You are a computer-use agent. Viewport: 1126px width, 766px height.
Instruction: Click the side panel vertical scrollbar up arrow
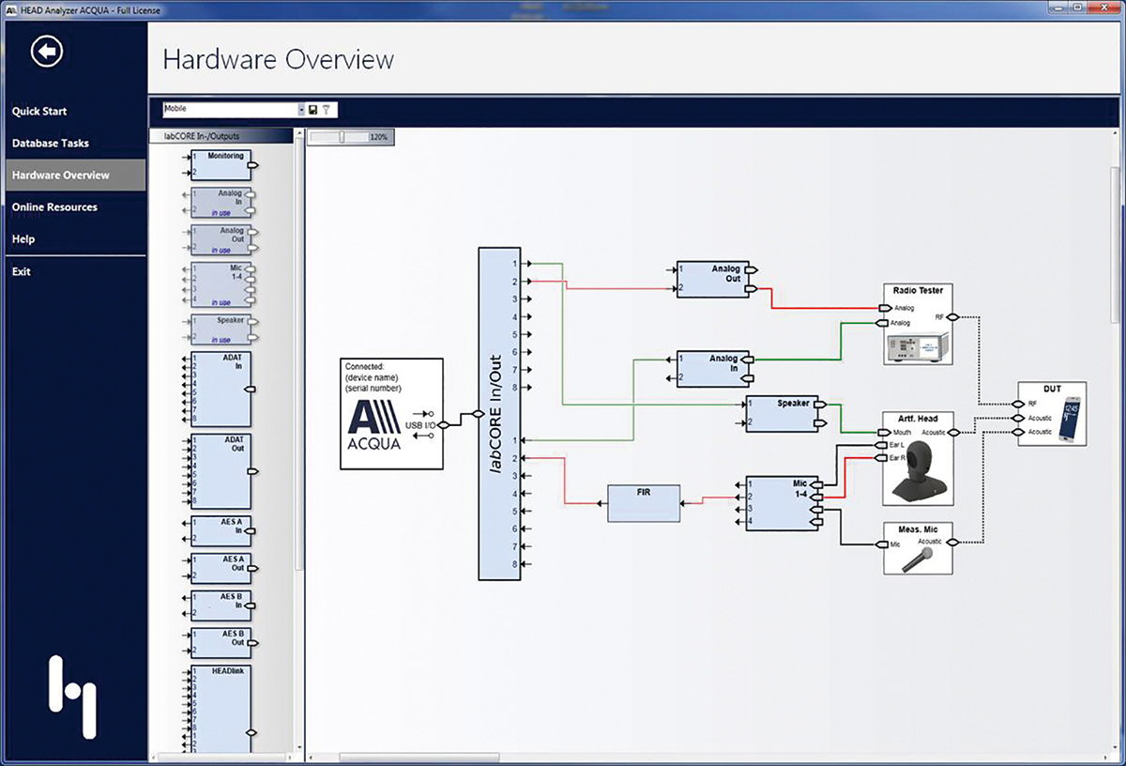coord(299,133)
